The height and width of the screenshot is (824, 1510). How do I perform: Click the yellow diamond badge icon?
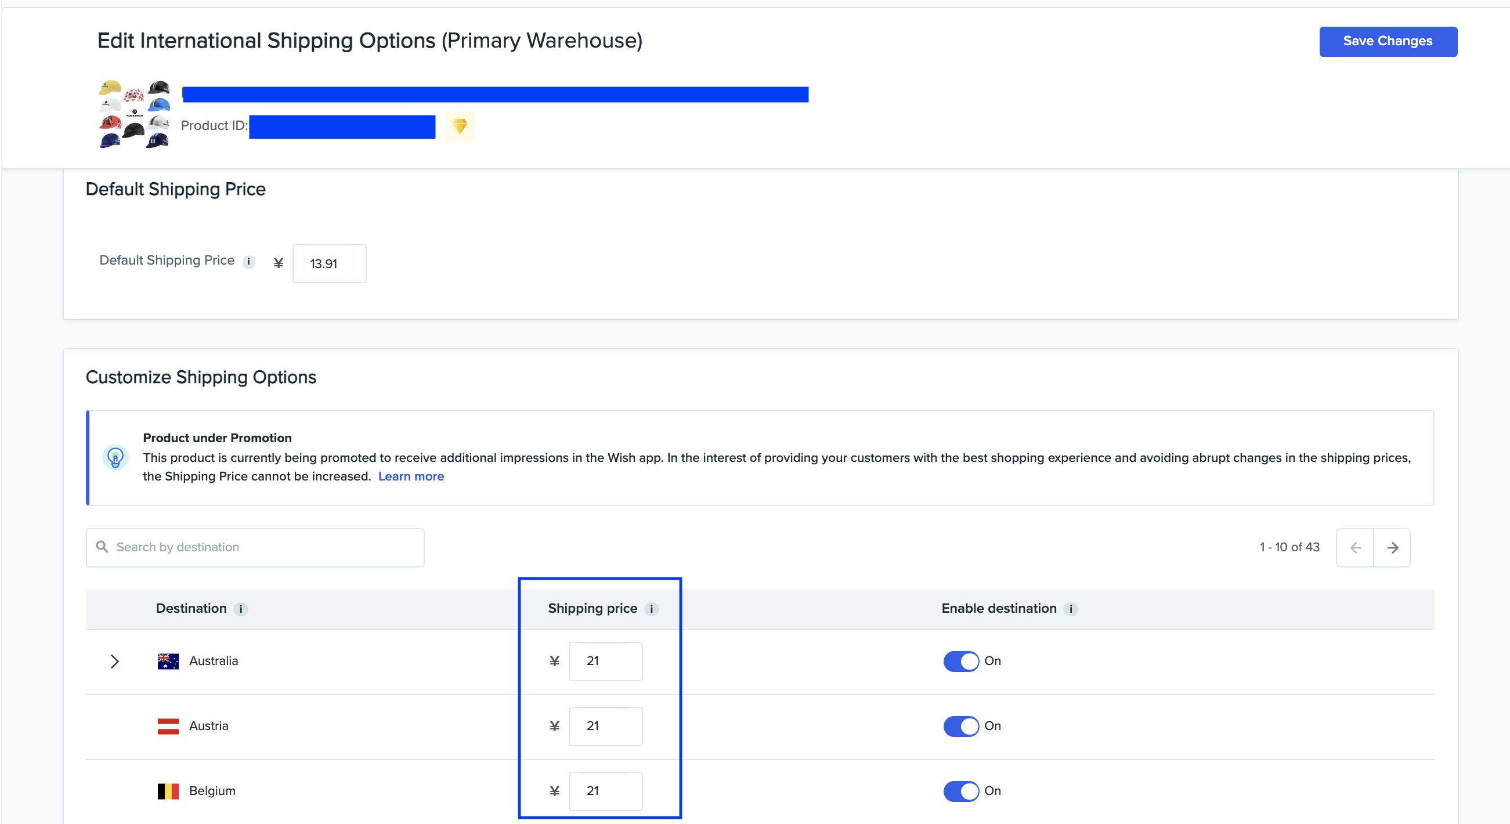click(x=460, y=126)
